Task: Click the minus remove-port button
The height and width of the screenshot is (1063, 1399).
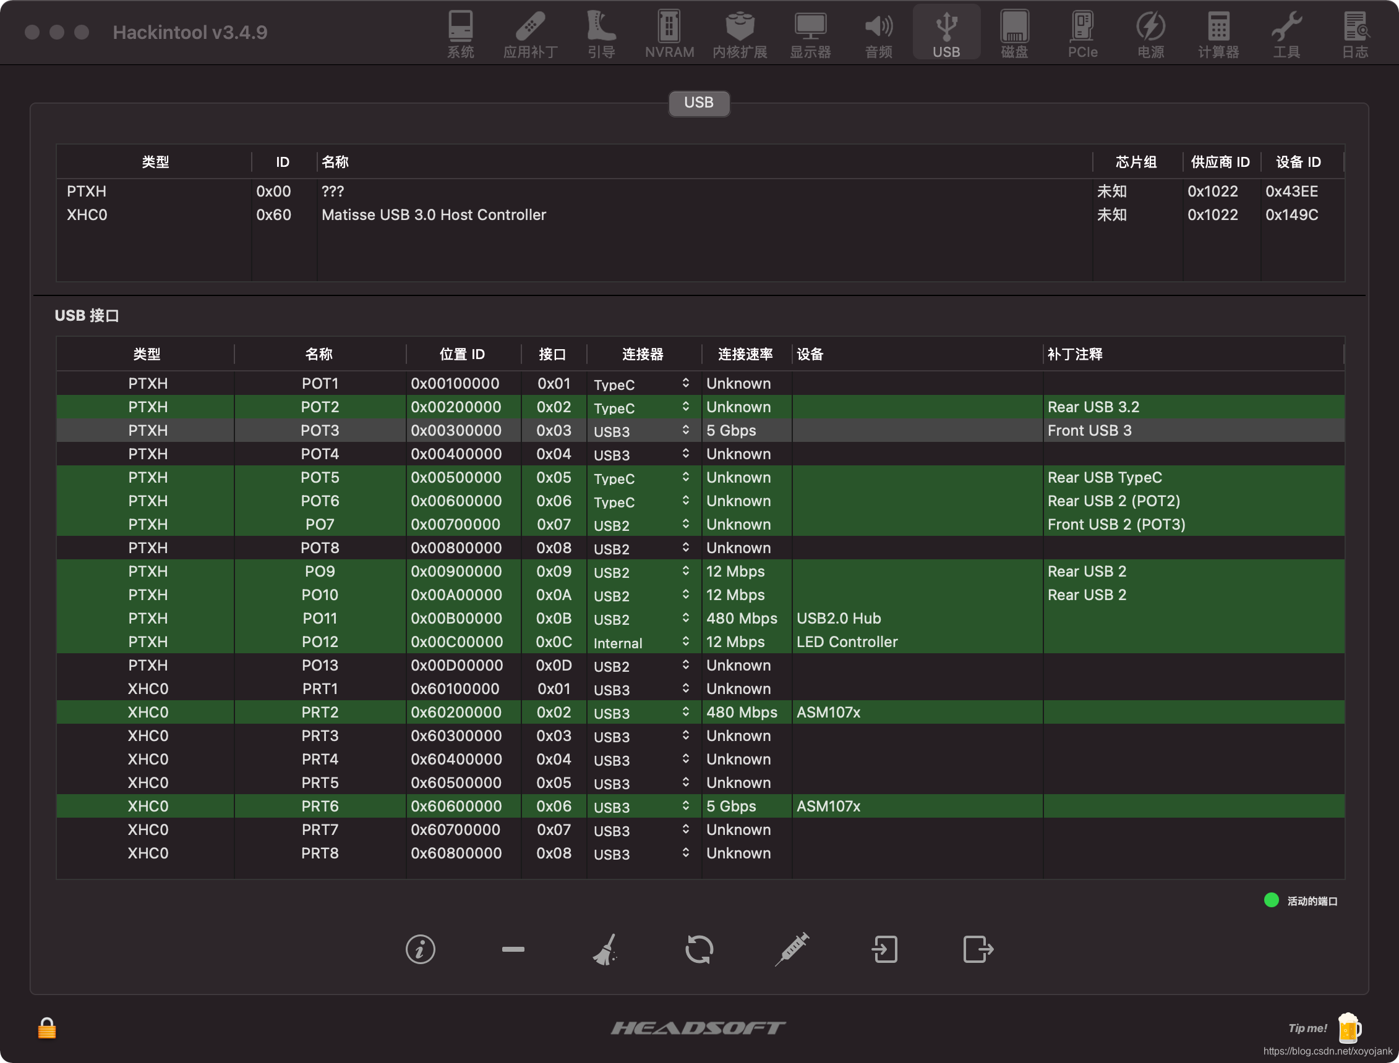Action: (x=513, y=949)
